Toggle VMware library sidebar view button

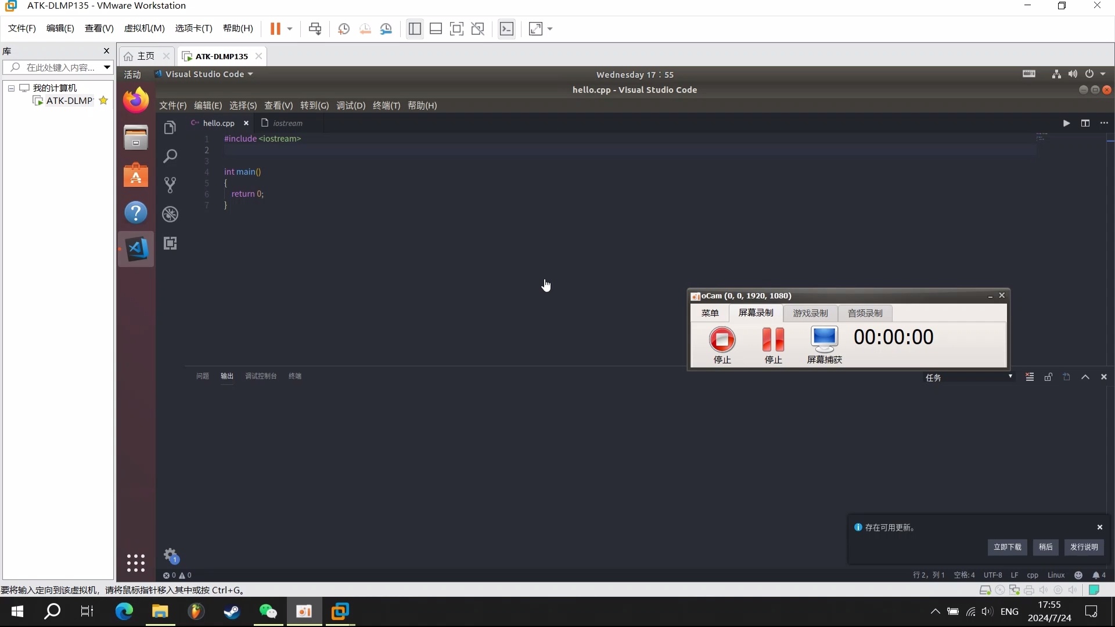pos(415,29)
